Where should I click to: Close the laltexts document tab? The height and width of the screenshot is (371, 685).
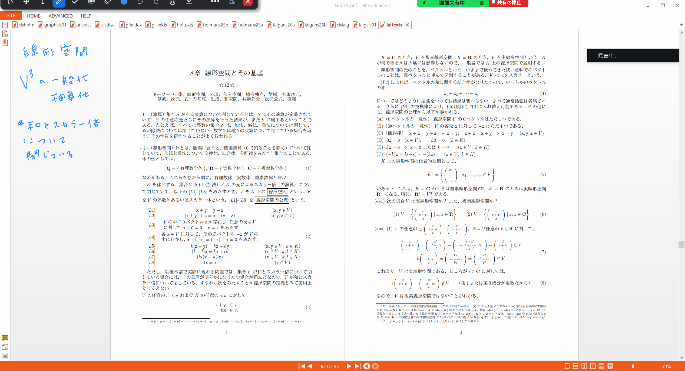point(407,25)
